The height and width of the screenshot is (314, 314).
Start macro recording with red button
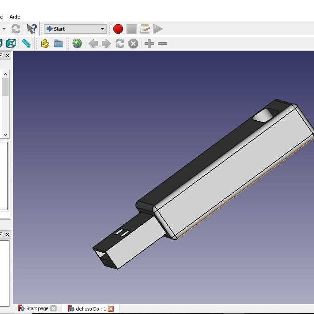(118, 29)
